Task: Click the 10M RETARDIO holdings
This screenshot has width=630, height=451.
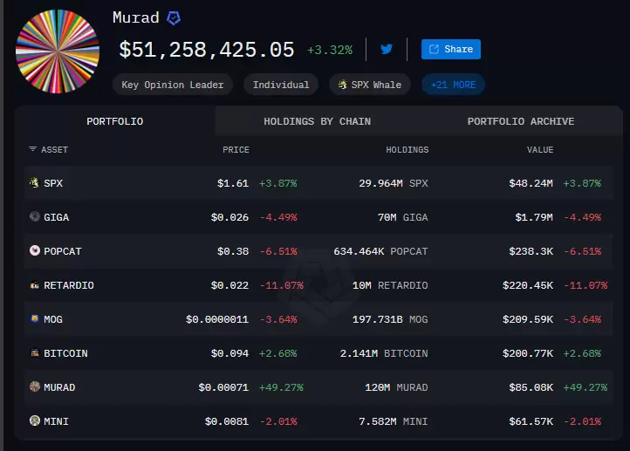Action: click(390, 285)
